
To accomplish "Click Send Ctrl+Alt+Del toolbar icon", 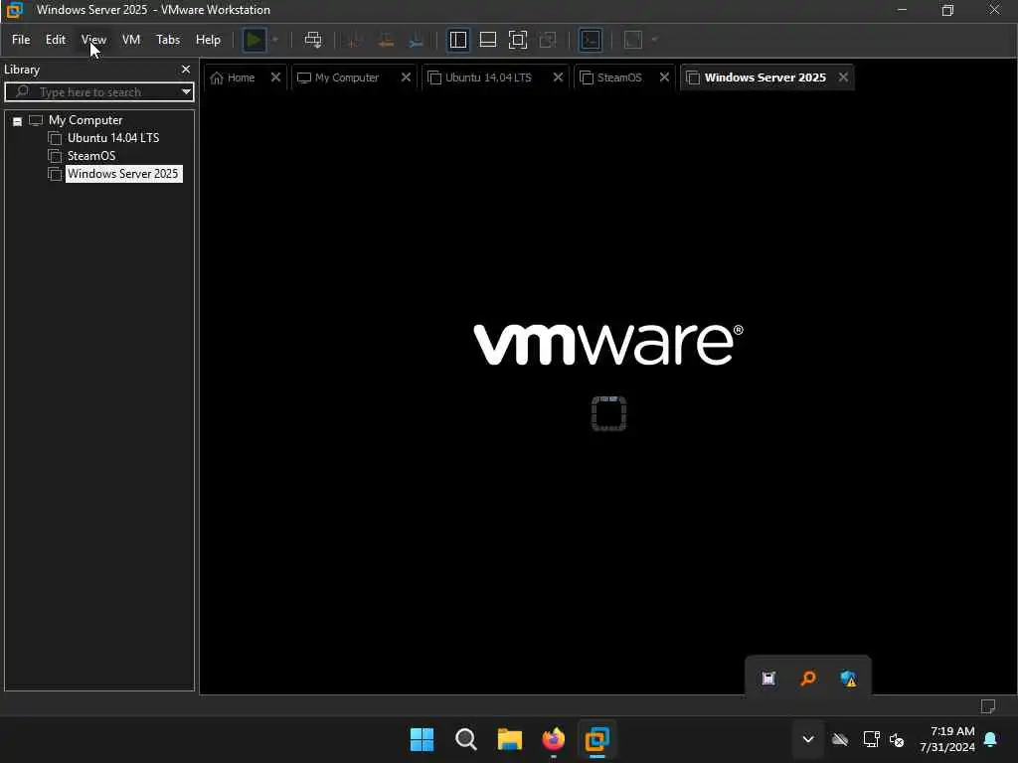I will pos(313,40).
